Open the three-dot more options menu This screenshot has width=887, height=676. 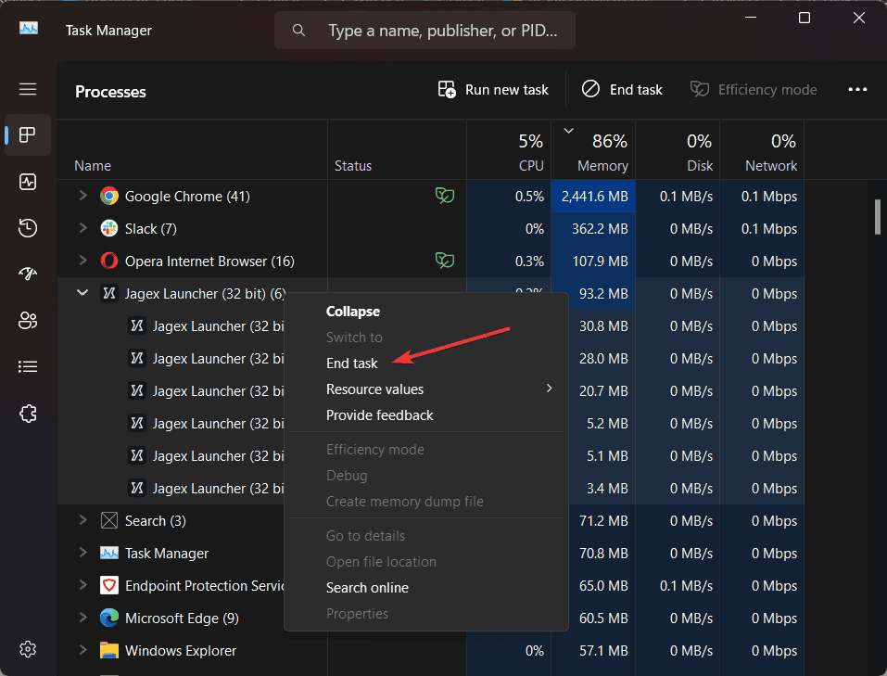click(857, 89)
